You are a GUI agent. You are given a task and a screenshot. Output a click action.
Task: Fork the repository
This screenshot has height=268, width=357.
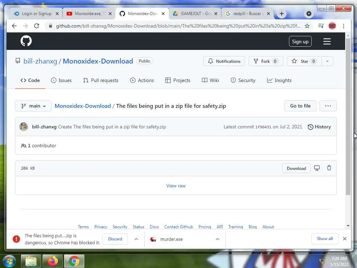coord(266,61)
